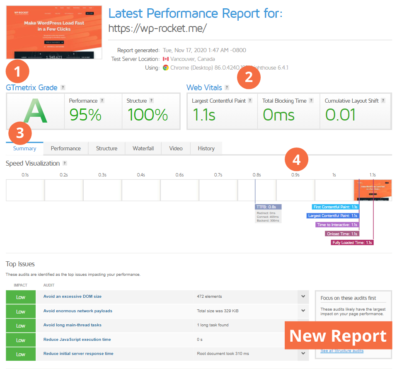Click the help icon next to GTmetrix Grade
Screen dimensions: 397x369
point(63,87)
